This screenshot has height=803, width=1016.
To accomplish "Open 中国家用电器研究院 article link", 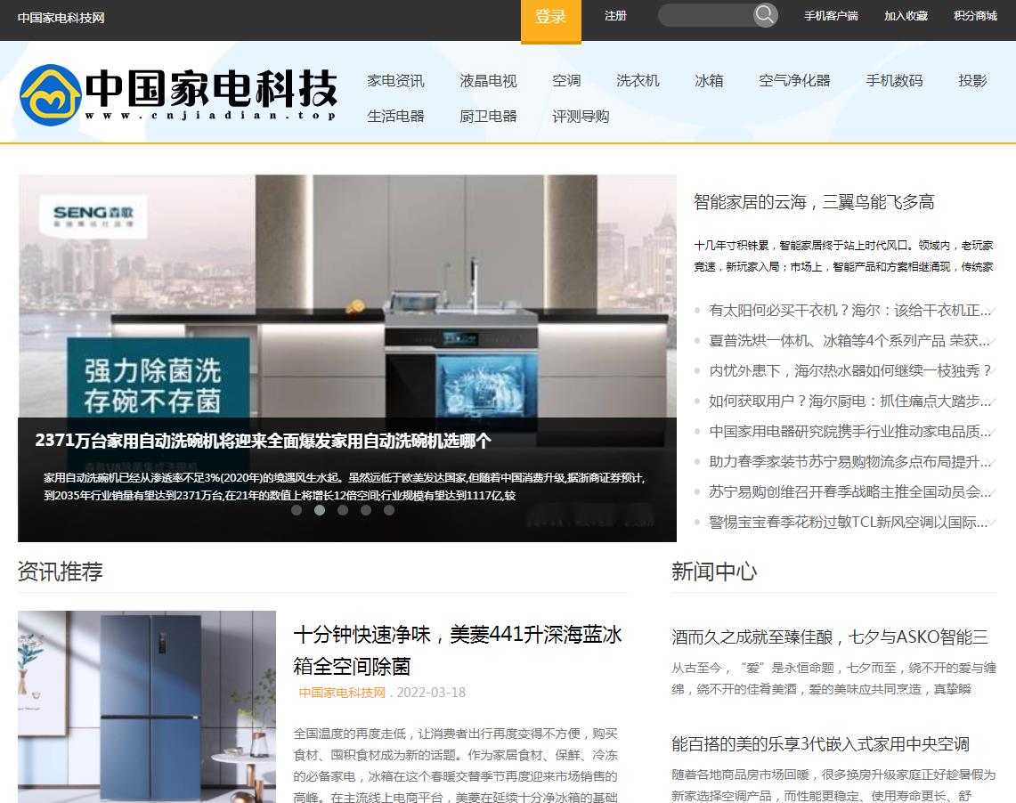I will (x=849, y=431).
